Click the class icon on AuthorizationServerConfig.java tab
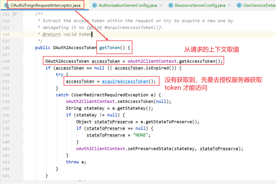Viewport: 276px width, 184px height. [x=95, y=5]
